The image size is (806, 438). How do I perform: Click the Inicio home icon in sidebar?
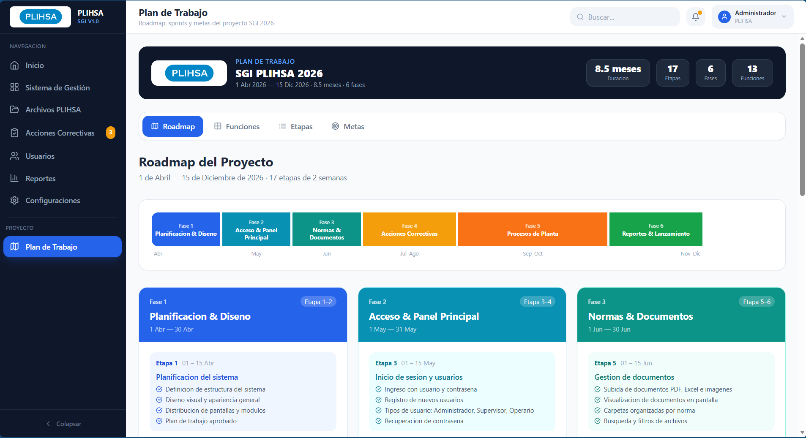point(15,65)
